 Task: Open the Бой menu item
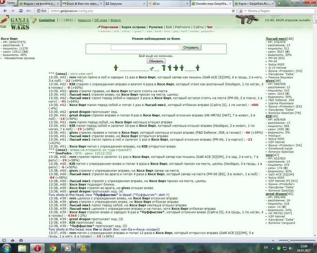point(169,27)
